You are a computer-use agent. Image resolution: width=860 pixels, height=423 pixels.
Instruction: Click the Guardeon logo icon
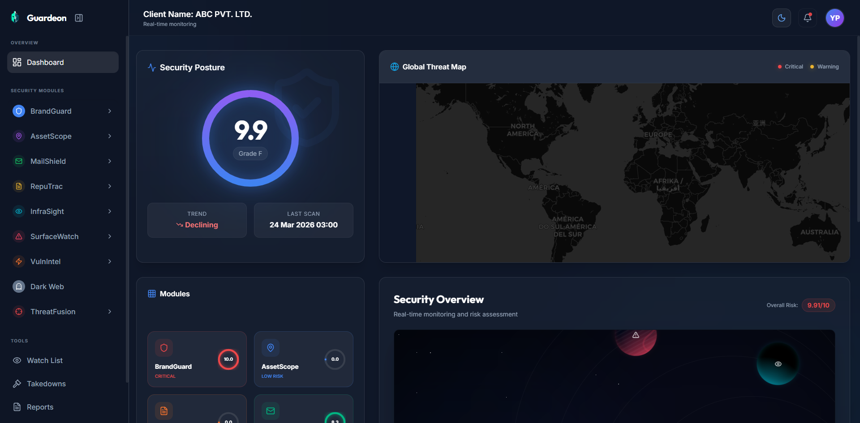coord(15,17)
